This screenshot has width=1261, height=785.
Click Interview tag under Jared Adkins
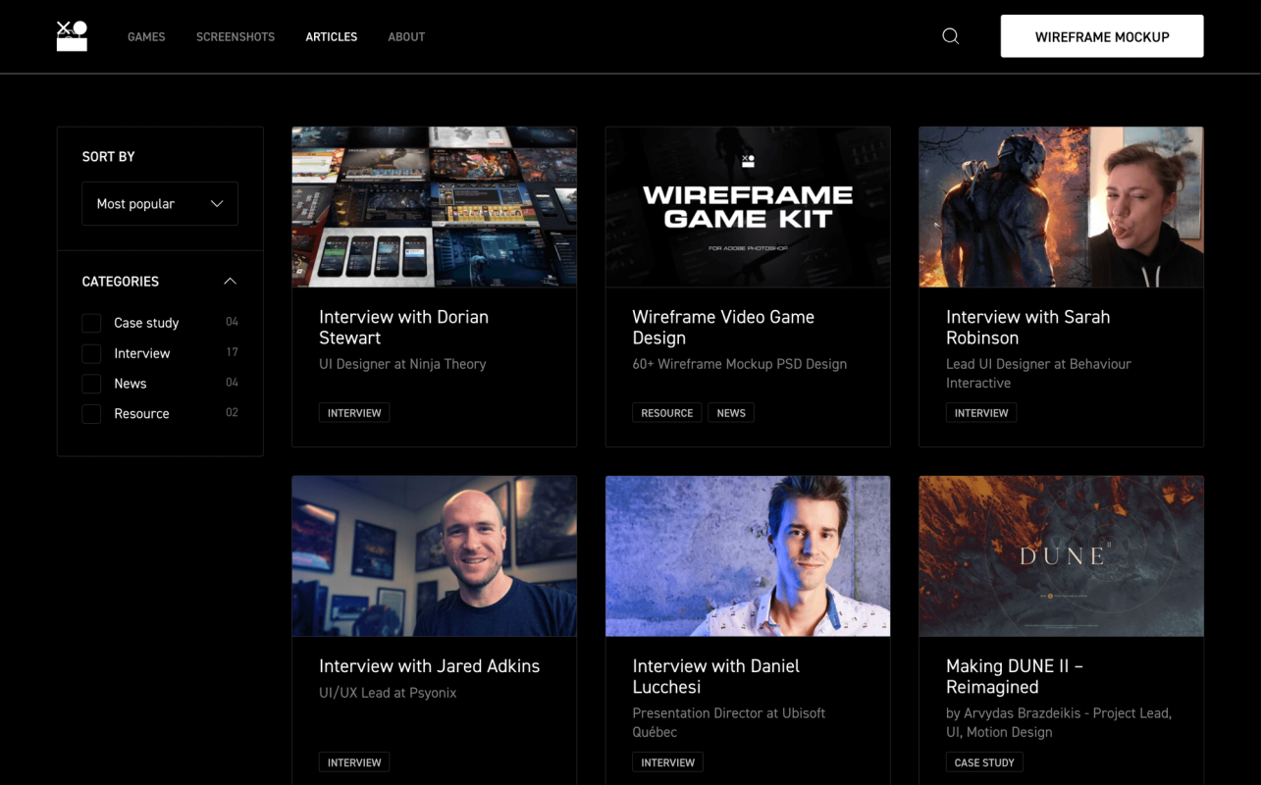354,762
